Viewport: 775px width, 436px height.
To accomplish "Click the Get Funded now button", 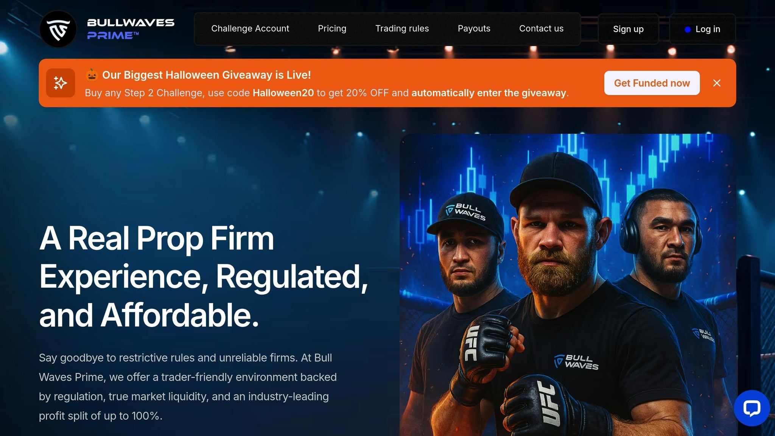I will (x=652, y=83).
